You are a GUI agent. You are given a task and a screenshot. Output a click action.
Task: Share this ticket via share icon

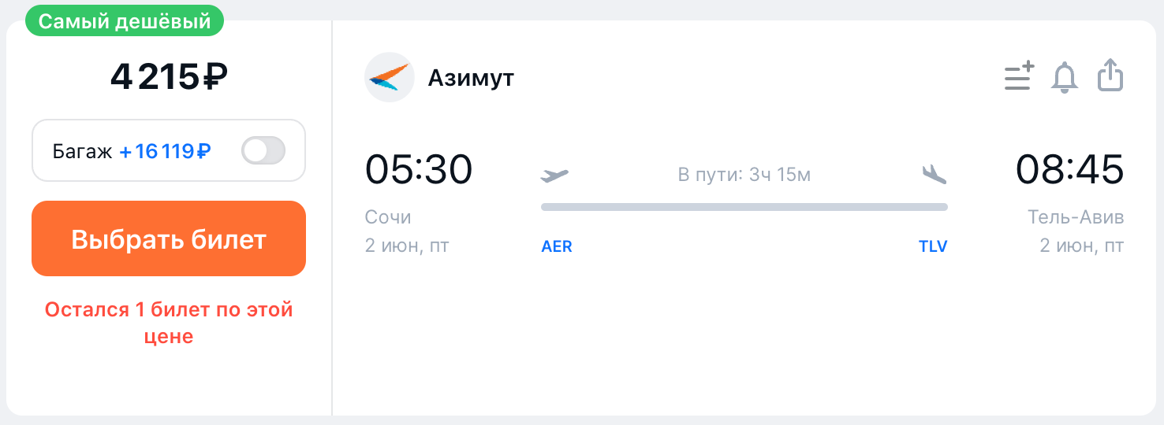tap(1110, 76)
